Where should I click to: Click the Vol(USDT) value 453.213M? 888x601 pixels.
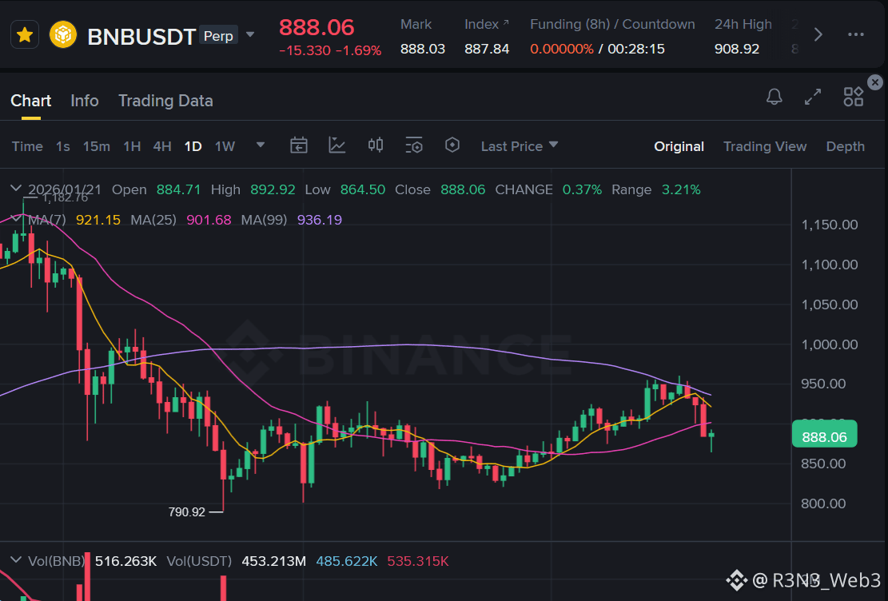click(x=273, y=561)
